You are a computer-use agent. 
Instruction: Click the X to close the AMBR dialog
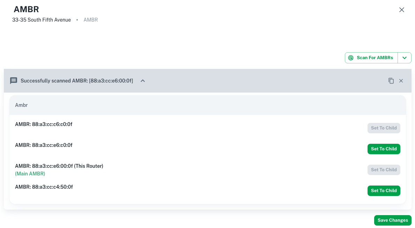coord(402,10)
